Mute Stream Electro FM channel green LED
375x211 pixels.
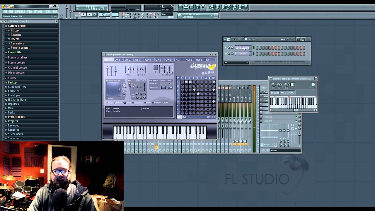coord(225,48)
